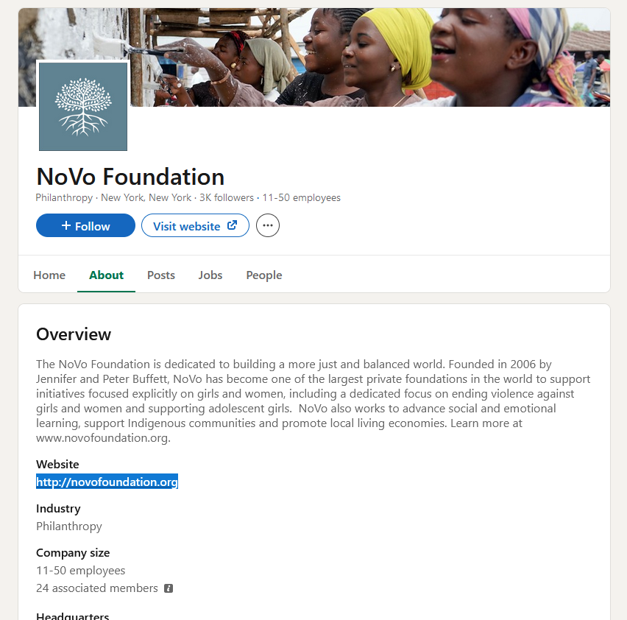Click the 3K followers text
The height and width of the screenshot is (620, 627).
[227, 197]
